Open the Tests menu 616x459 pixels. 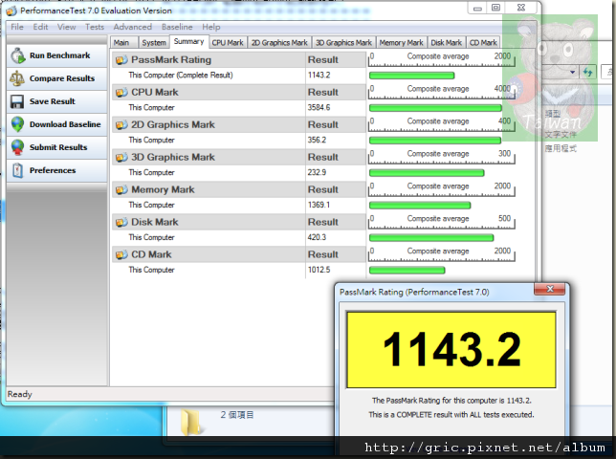(95, 27)
